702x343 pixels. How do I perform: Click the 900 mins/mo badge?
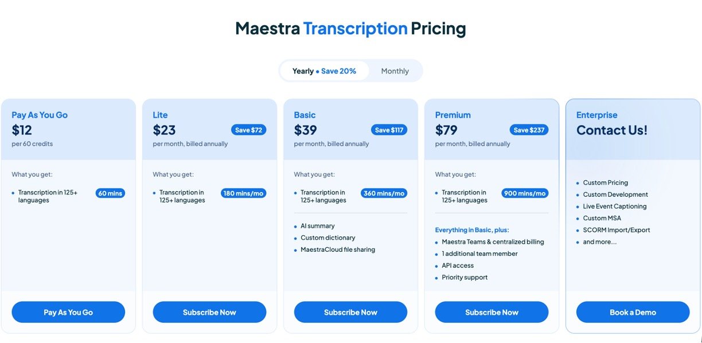(525, 193)
